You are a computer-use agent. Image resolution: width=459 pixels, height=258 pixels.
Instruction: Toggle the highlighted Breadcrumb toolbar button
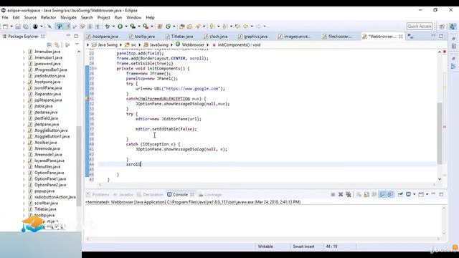click(60, 27)
